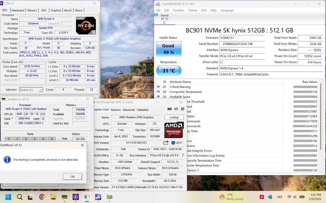Click the GPU-Z screenshot camera icon
The image size is (326, 203).
pyautogui.click(x=170, y=109)
